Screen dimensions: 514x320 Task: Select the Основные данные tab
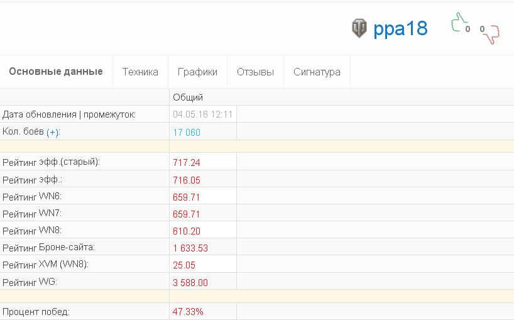pos(56,72)
